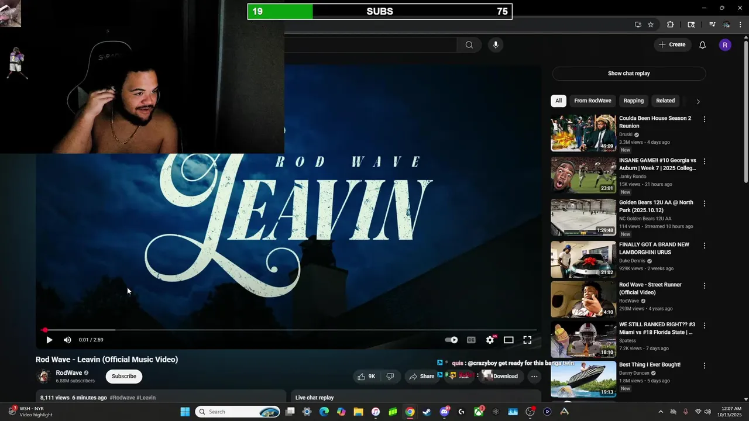Select the From RodWave chip
The width and height of the screenshot is (749, 421).
pos(593,101)
